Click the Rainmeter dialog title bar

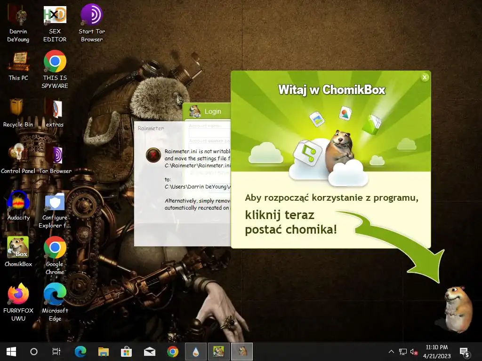182,128
